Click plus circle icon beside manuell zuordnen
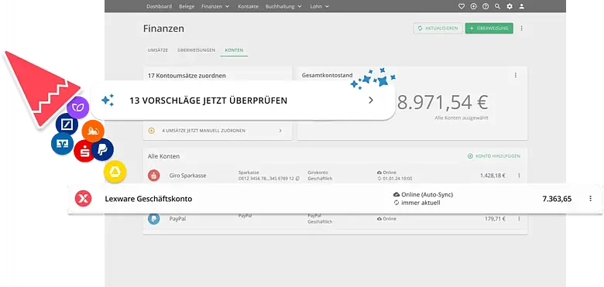Screen dimensions: 604x287 coord(151,131)
